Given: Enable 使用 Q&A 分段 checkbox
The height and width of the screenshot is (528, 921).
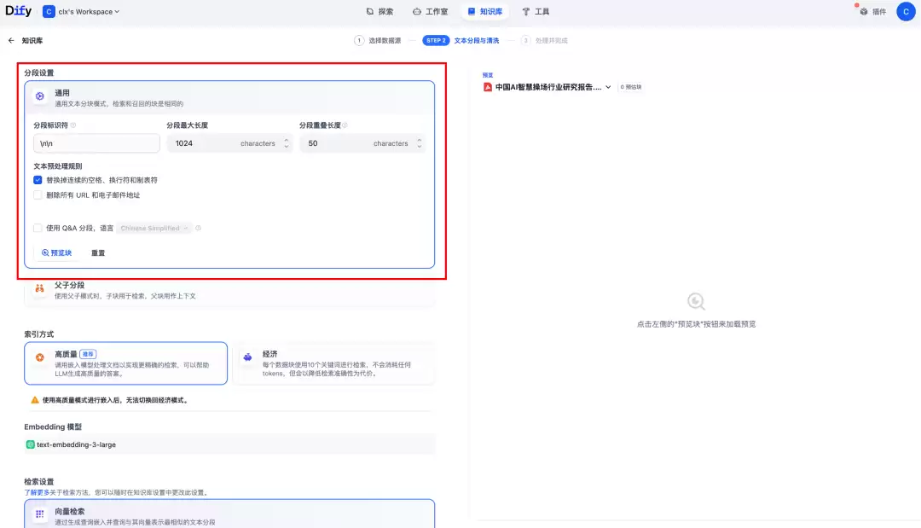Looking at the screenshot, I should tap(38, 228).
